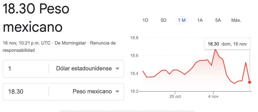Switch to the 5A range tab
Image resolution: width=258 pixels, height=112 pixels.
point(218,20)
